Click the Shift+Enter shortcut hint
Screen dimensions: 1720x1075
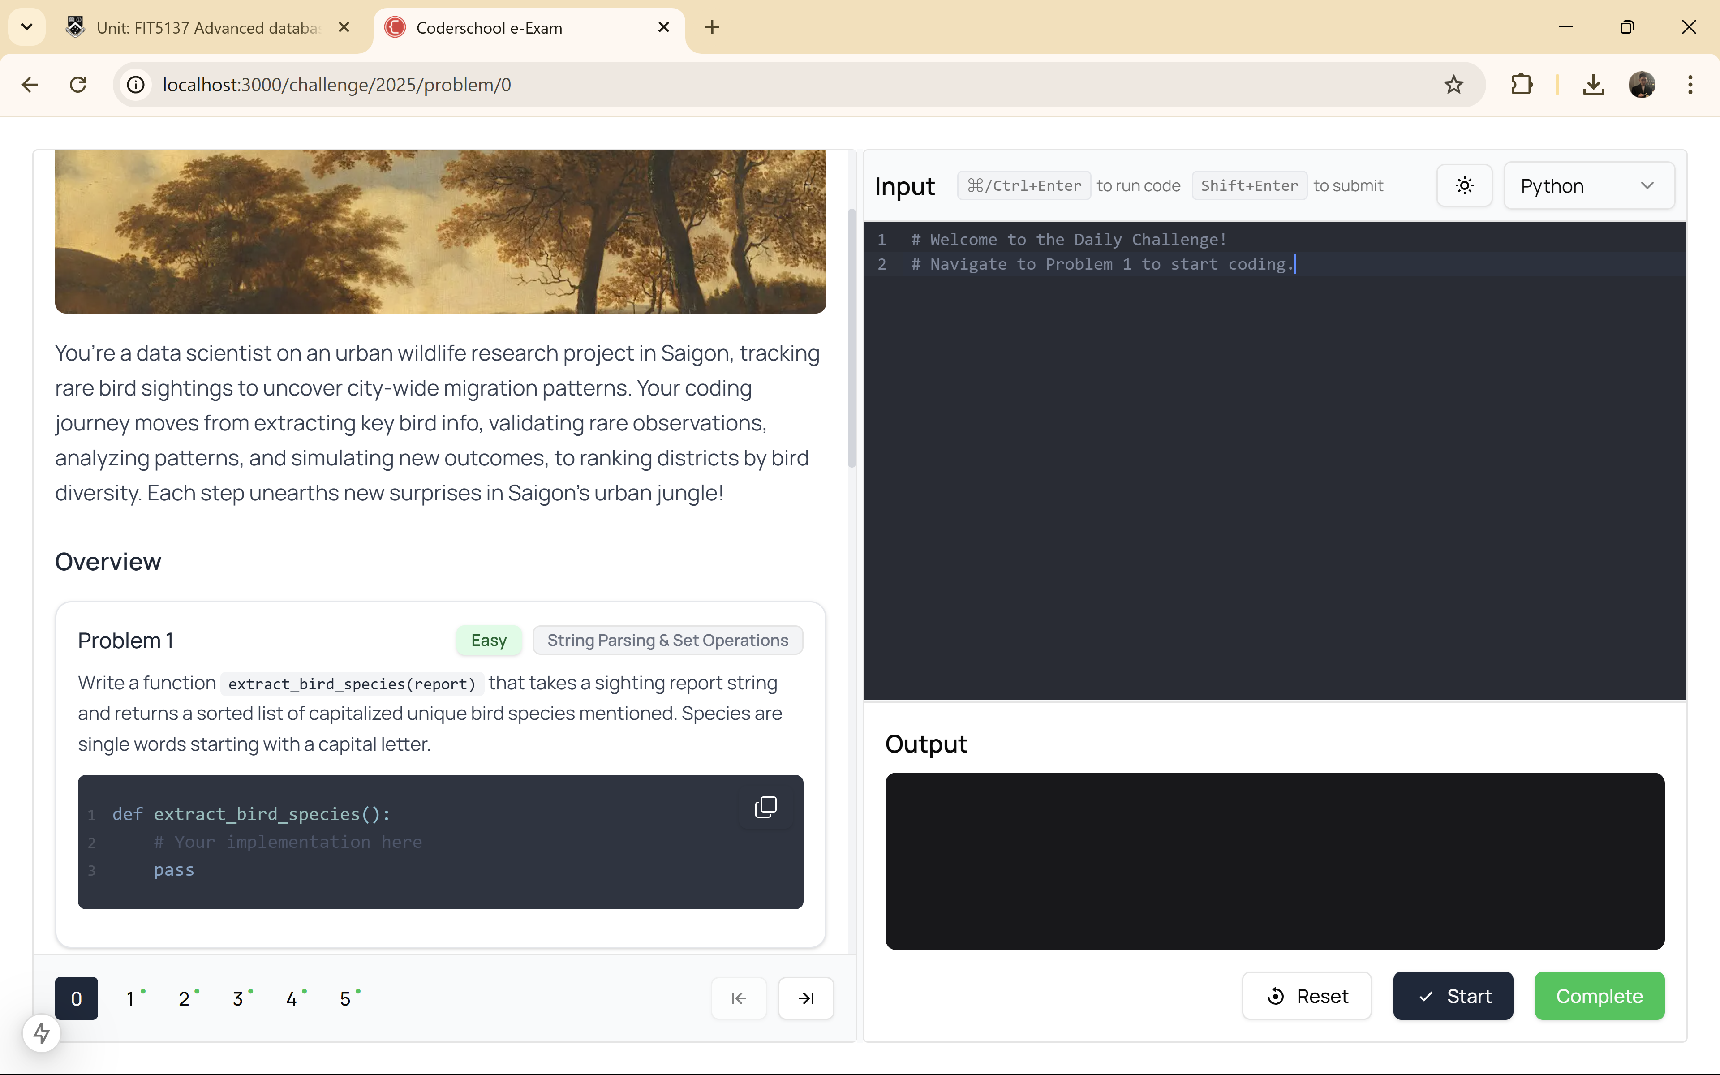click(1250, 185)
